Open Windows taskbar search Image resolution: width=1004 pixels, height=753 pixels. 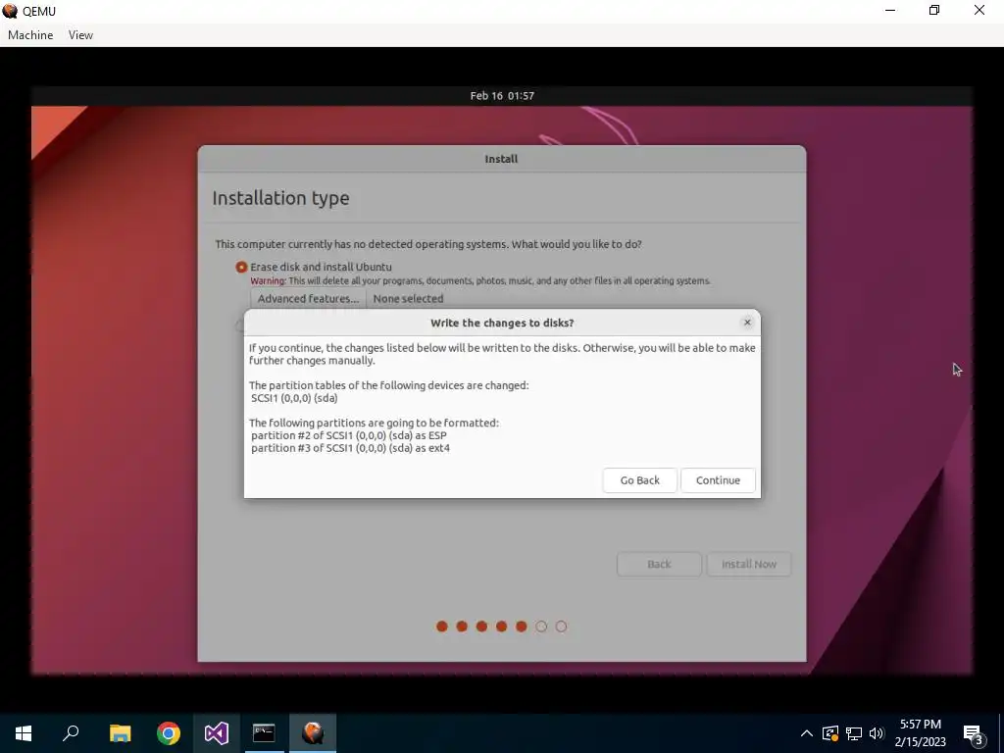(71, 733)
